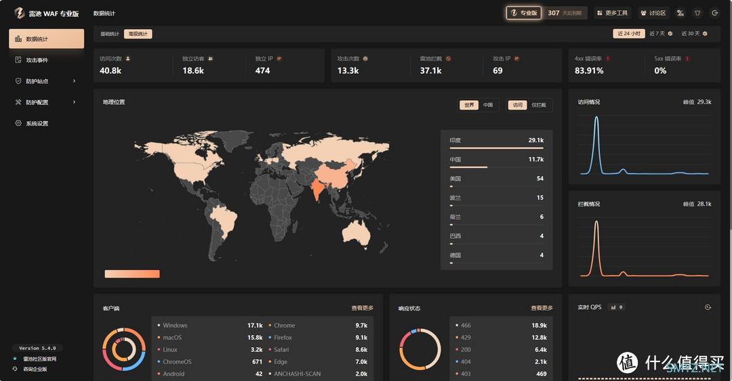732x381 pixels.
Task: Switch map scope to 中国
Action: pos(488,105)
